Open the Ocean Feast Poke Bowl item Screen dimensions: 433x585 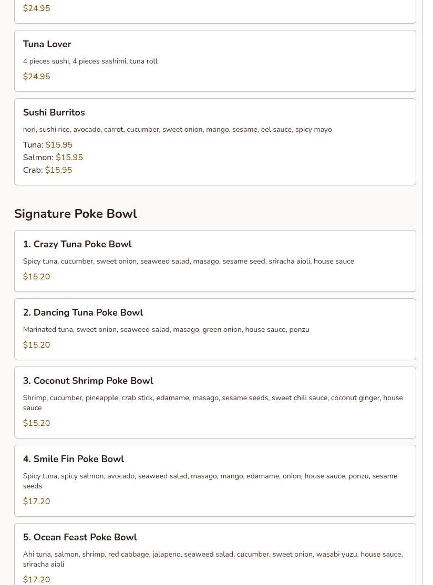[80, 538]
